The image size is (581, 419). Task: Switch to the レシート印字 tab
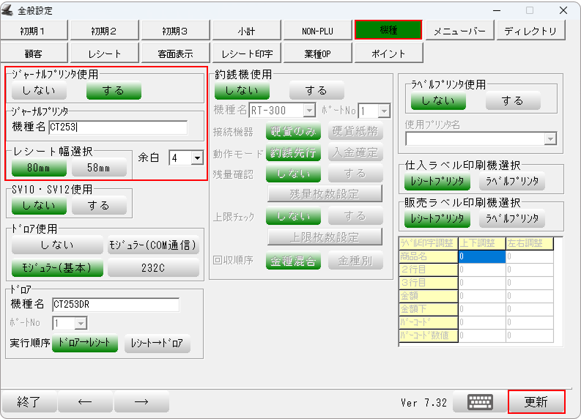pyautogui.click(x=248, y=53)
